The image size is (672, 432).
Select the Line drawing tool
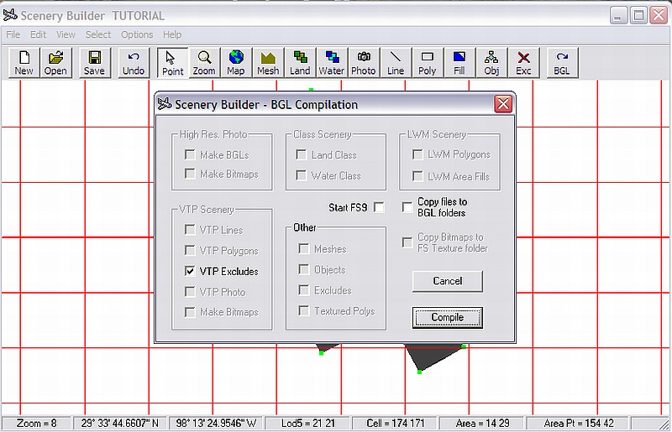point(396,63)
